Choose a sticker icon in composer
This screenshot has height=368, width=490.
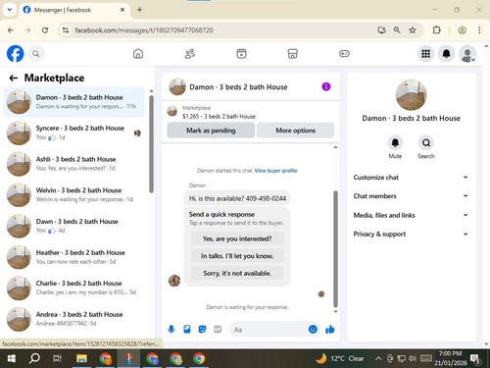click(x=202, y=329)
